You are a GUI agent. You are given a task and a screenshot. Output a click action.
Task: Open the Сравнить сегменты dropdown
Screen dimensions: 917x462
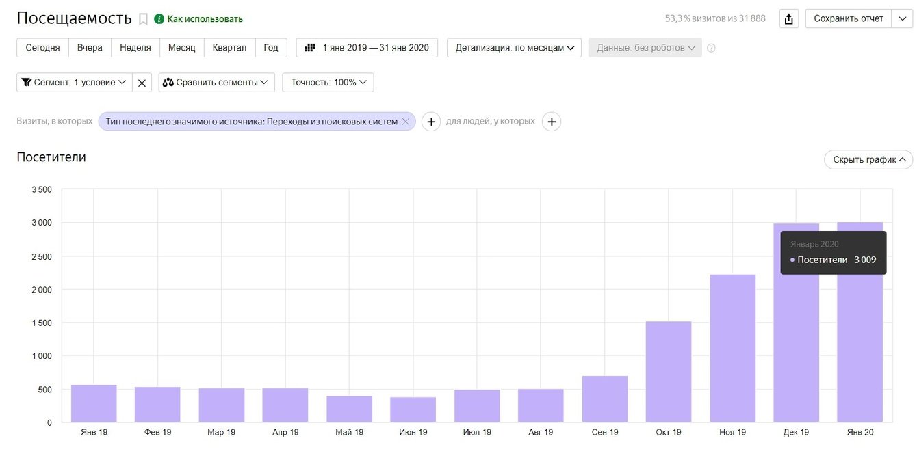click(x=216, y=83)
